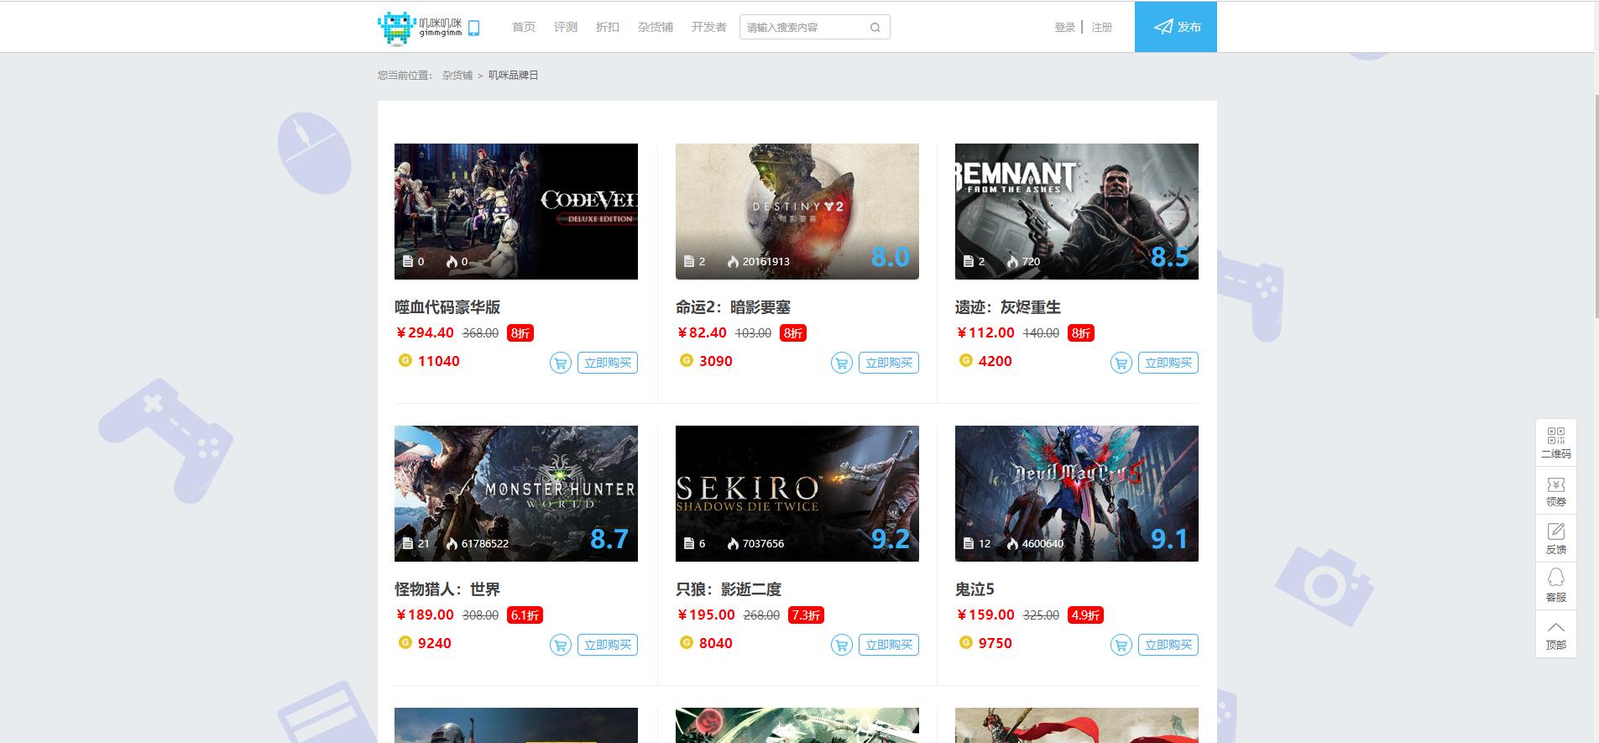1599x743 pixels.
Task: Click gold coin icon next to 9240
Action: pyautogui.click(x=405, y=642)
